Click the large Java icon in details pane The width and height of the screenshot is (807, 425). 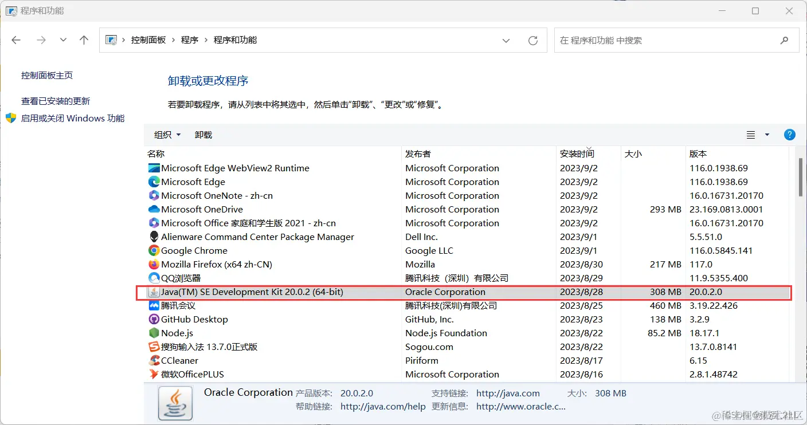(x=175, y=403)
